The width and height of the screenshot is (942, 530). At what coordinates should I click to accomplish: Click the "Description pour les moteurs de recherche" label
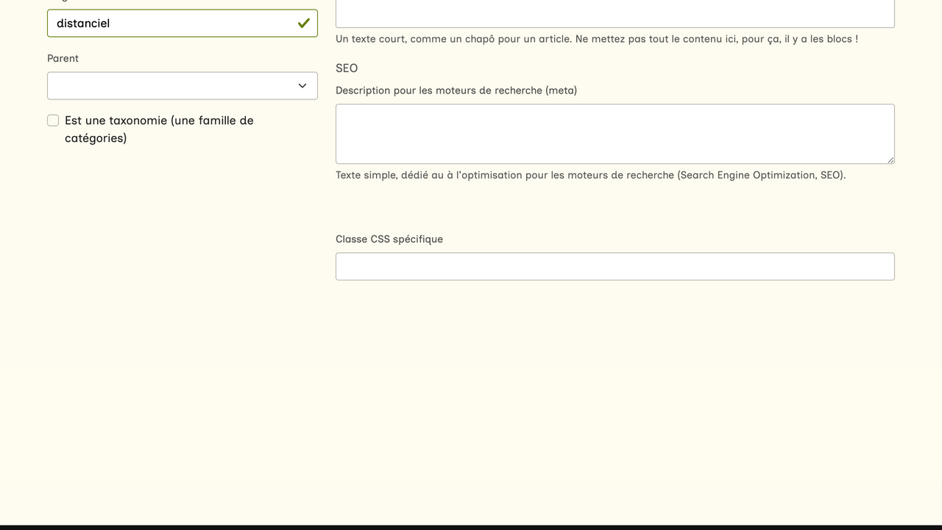456,91
